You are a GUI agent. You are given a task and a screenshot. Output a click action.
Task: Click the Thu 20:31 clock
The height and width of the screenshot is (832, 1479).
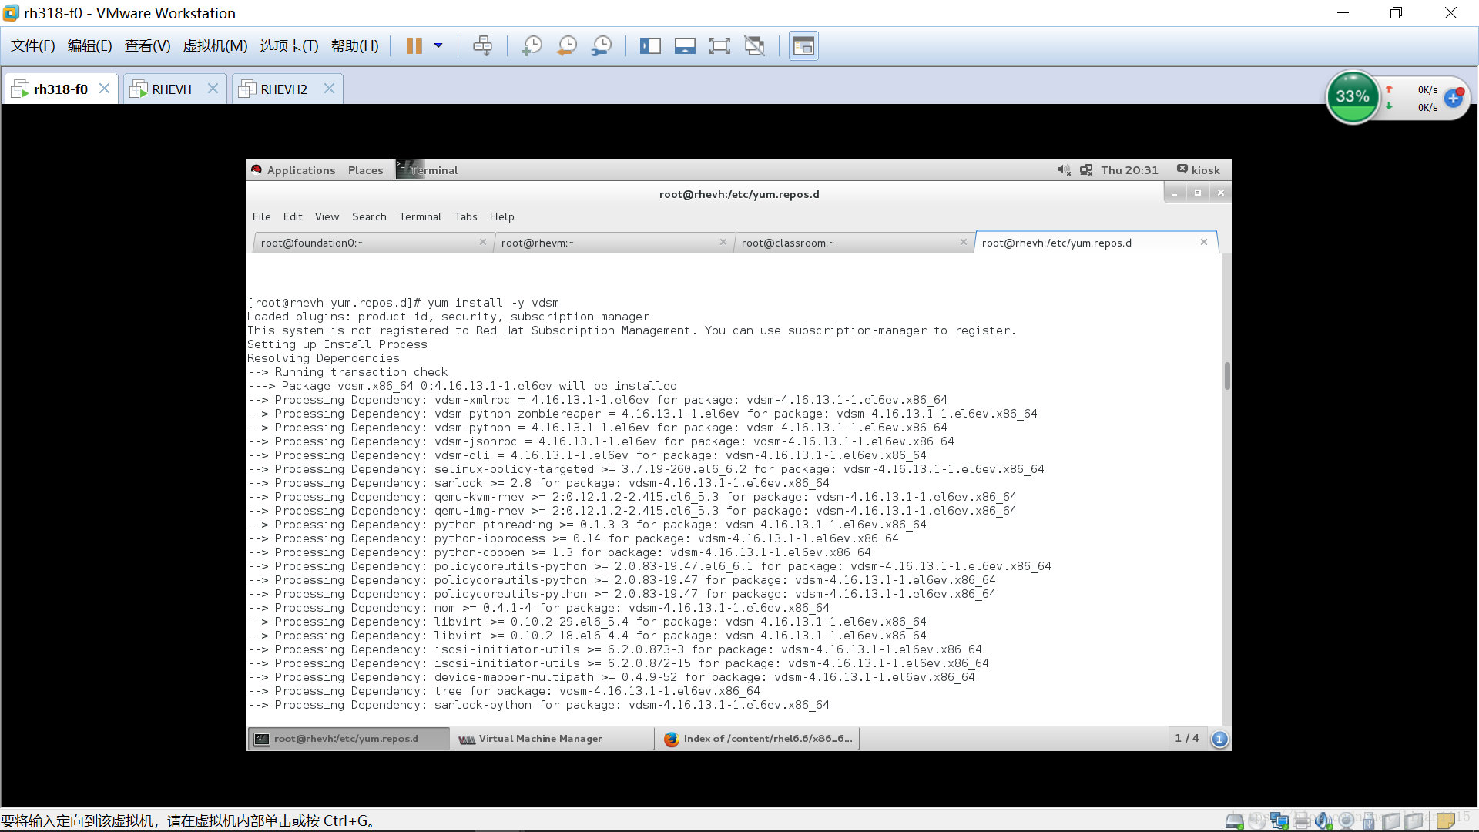pos(1129,170)
